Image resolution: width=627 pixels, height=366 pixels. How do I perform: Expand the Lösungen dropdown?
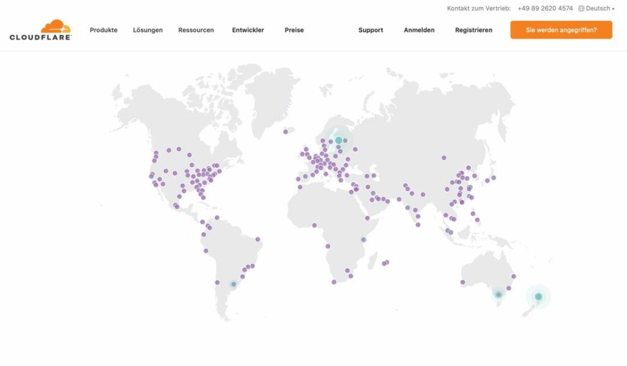148,30
